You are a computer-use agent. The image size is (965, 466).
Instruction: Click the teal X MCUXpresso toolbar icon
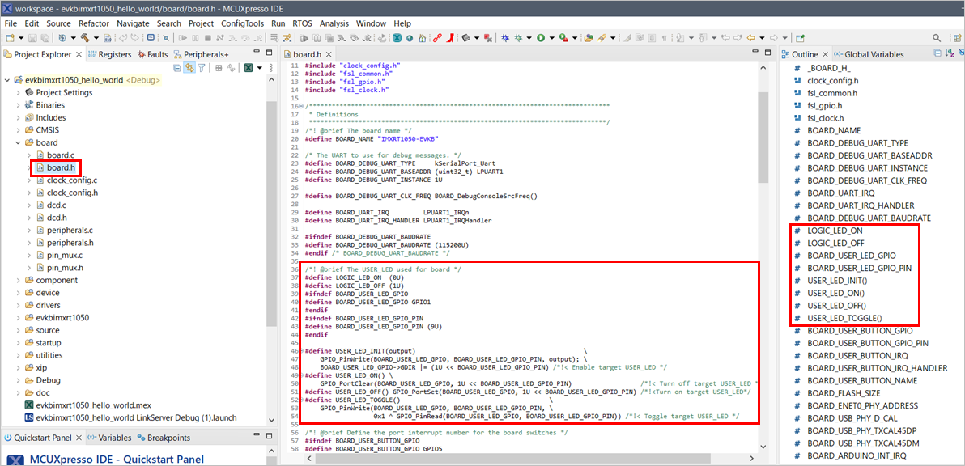[x=397, y=37]
